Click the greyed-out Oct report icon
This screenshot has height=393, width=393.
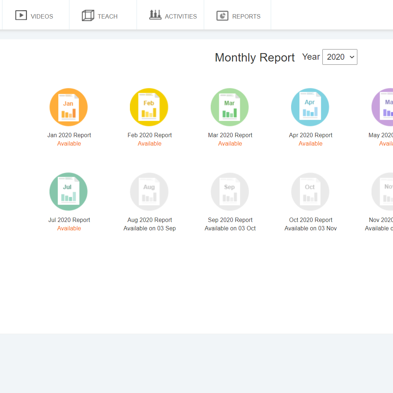[x=310, y=191]
